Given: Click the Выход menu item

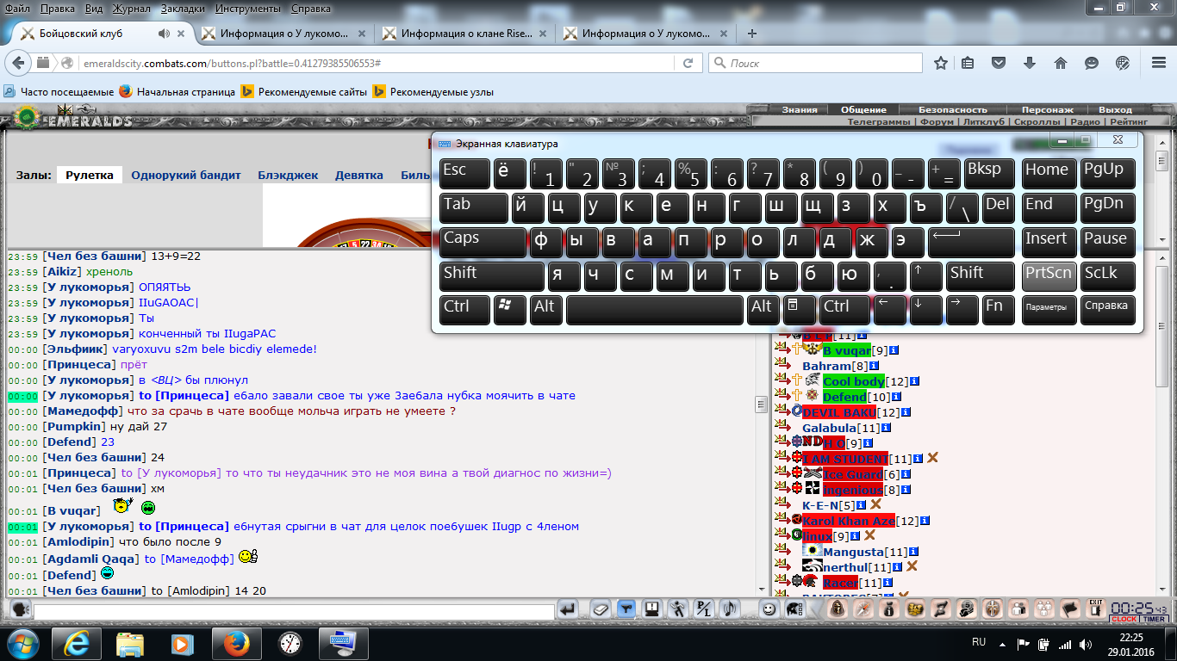Looking at the screenshot, I should tap(1116, 109).
